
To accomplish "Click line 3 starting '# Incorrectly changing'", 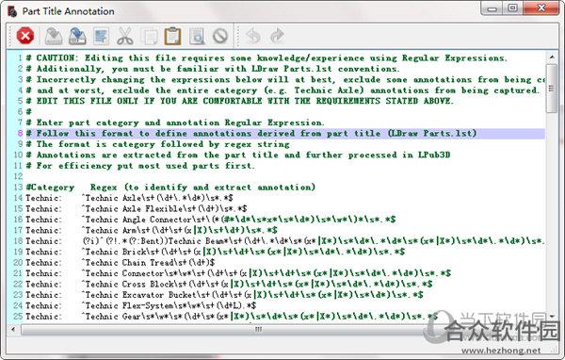I will tap(285, 80).
